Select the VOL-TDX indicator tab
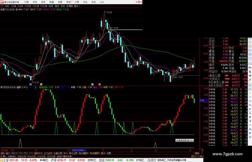 tap(23, 153)
